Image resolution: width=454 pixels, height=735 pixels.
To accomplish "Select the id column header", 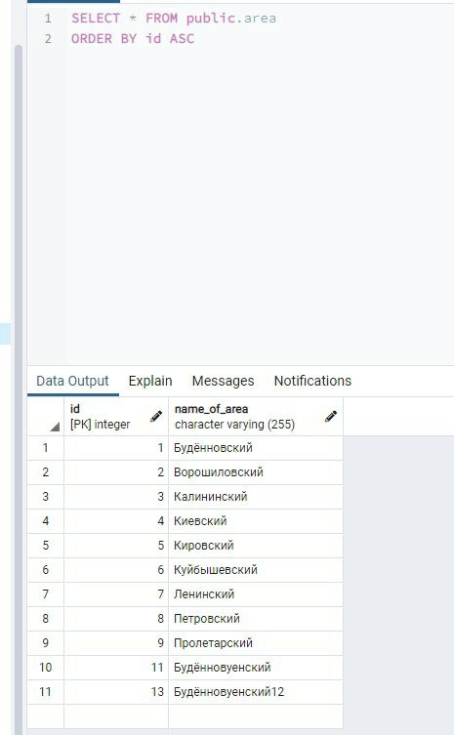I will (116, 416).
